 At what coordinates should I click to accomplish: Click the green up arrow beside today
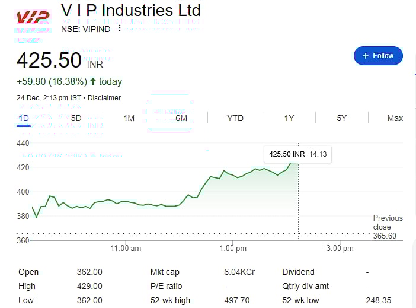[x=93, y=81]
